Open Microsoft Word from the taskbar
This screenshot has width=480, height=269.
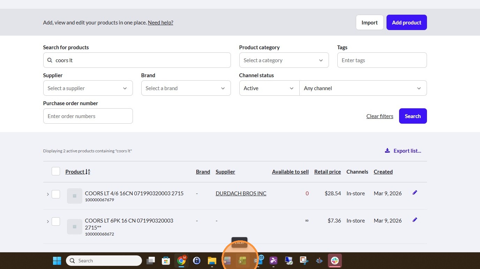point(227,261)
